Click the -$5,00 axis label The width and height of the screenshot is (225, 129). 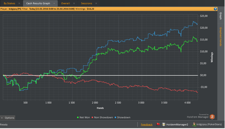203,87
